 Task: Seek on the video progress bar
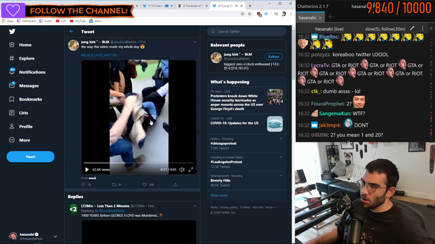point(139,163)
